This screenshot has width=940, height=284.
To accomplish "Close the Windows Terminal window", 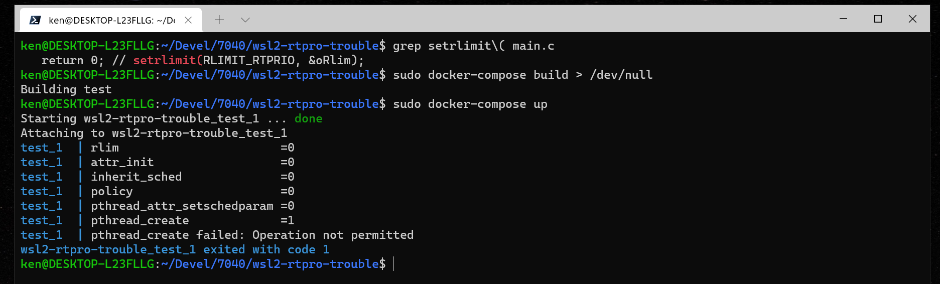I will 912,19.
